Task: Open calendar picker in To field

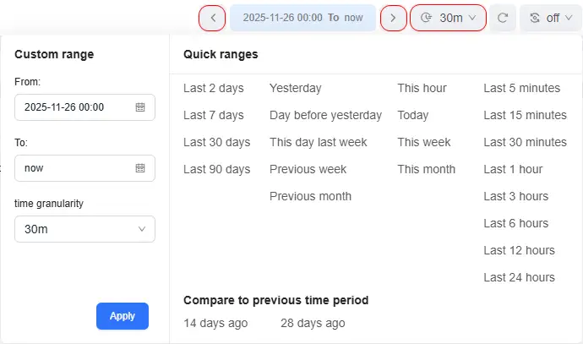Action: (140, 168)
